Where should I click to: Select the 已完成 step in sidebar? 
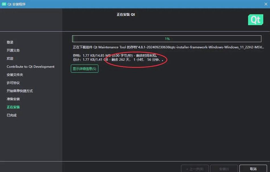click(12, 115)
